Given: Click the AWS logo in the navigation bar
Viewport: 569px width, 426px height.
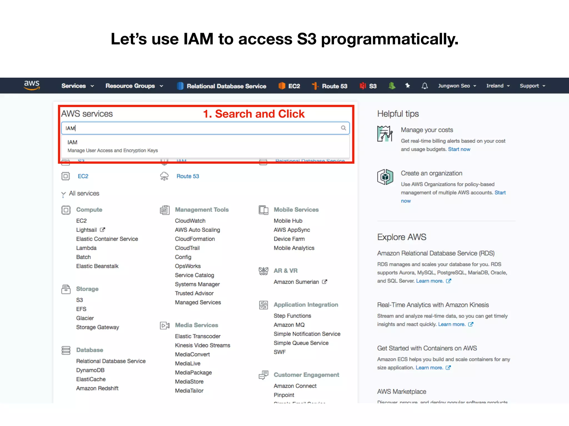Looking at the screenshot, I should click(32, 85).
